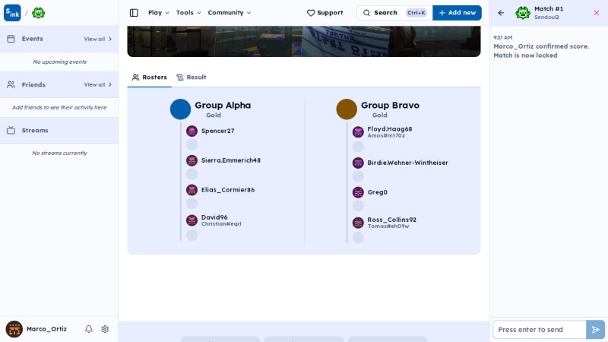Click the Streams TV icon
This screenshot has height=342, width=608.
coord(11,130)
